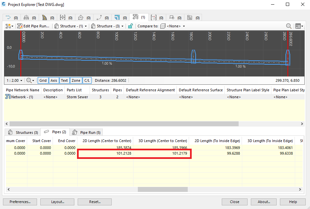Click the pipes table horizontal scrollbar thumb
This screenshot has width=310, height=209.
tap(163, 189)
